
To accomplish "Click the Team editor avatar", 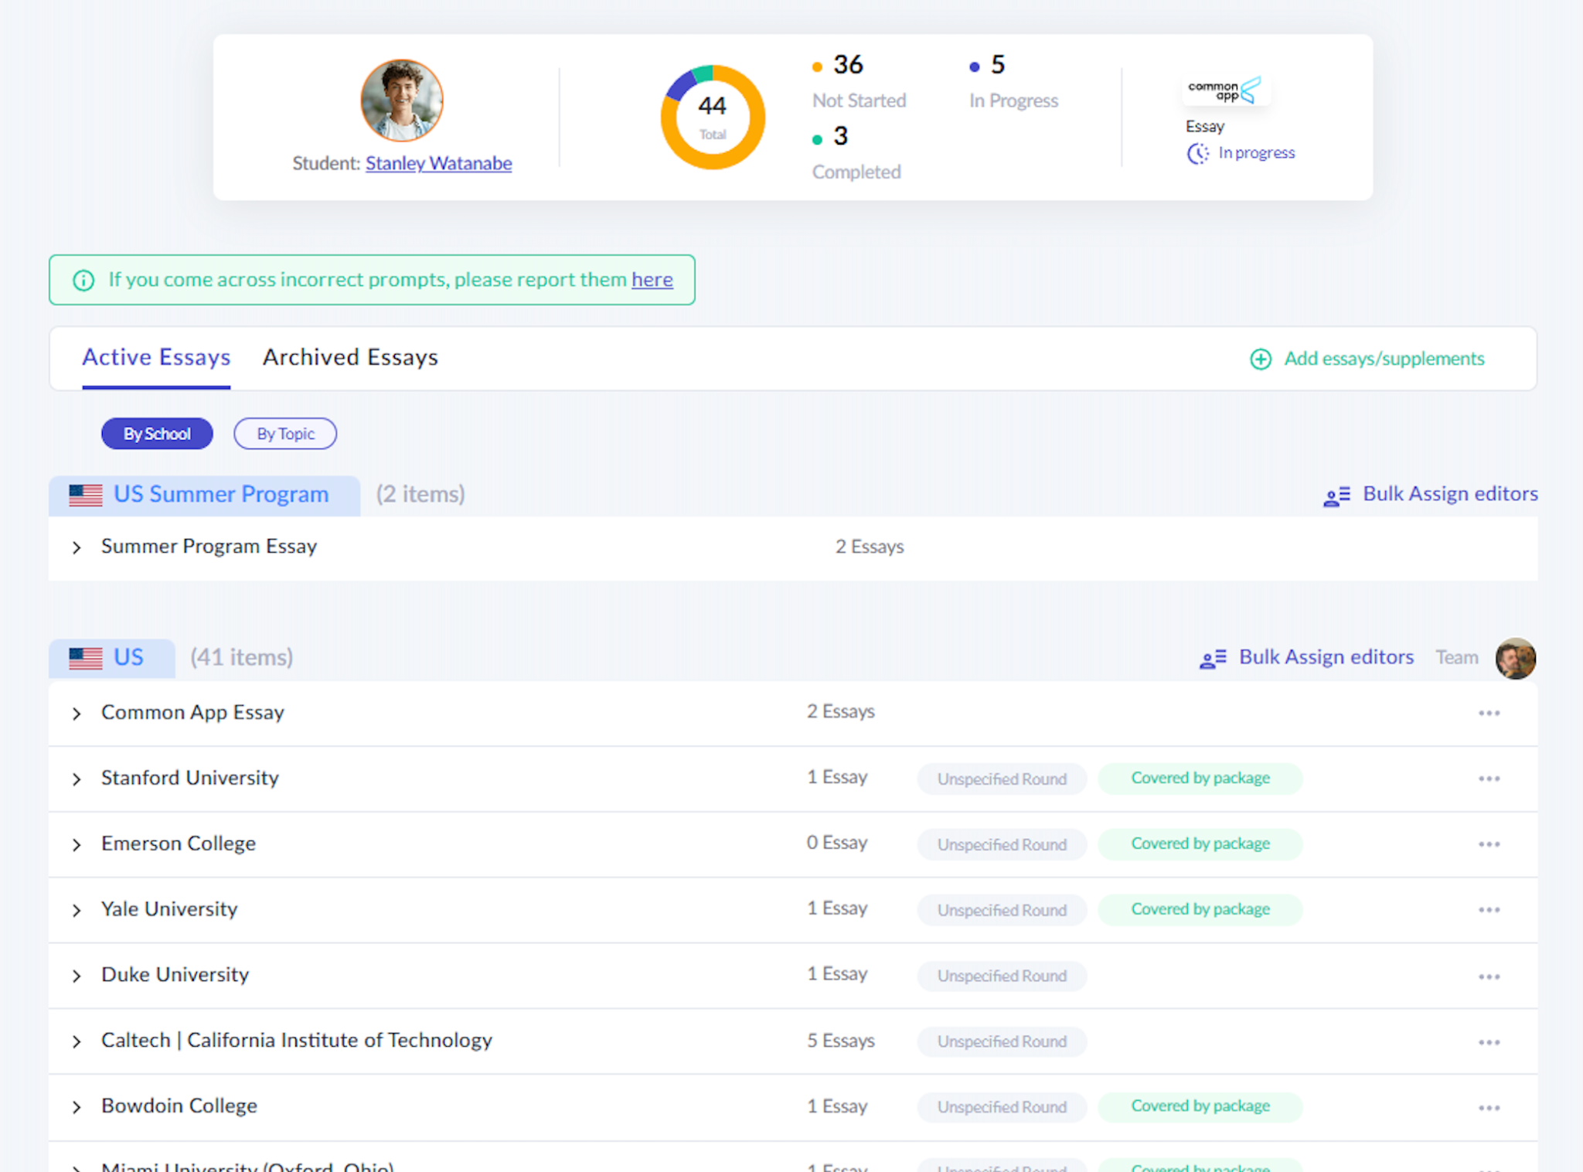I will point(1515,658).
